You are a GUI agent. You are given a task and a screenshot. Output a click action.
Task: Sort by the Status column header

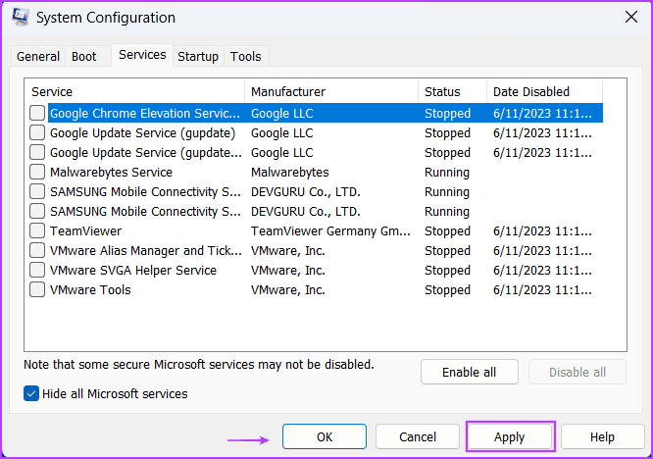click(452, 91)
